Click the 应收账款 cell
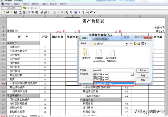This screenshot has width=168, height=117. click(x=23, y=59)
